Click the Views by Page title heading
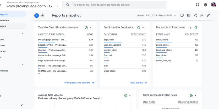Screen dimensions: 219x109 [58, 27]
